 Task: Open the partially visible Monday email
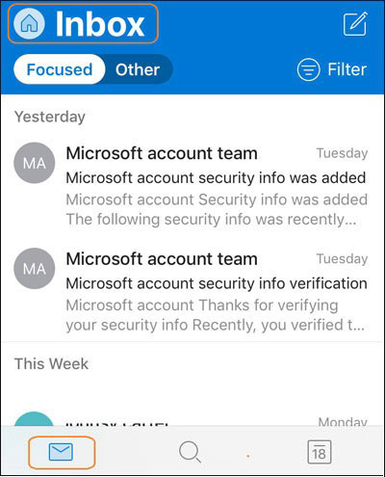point(192,417)
